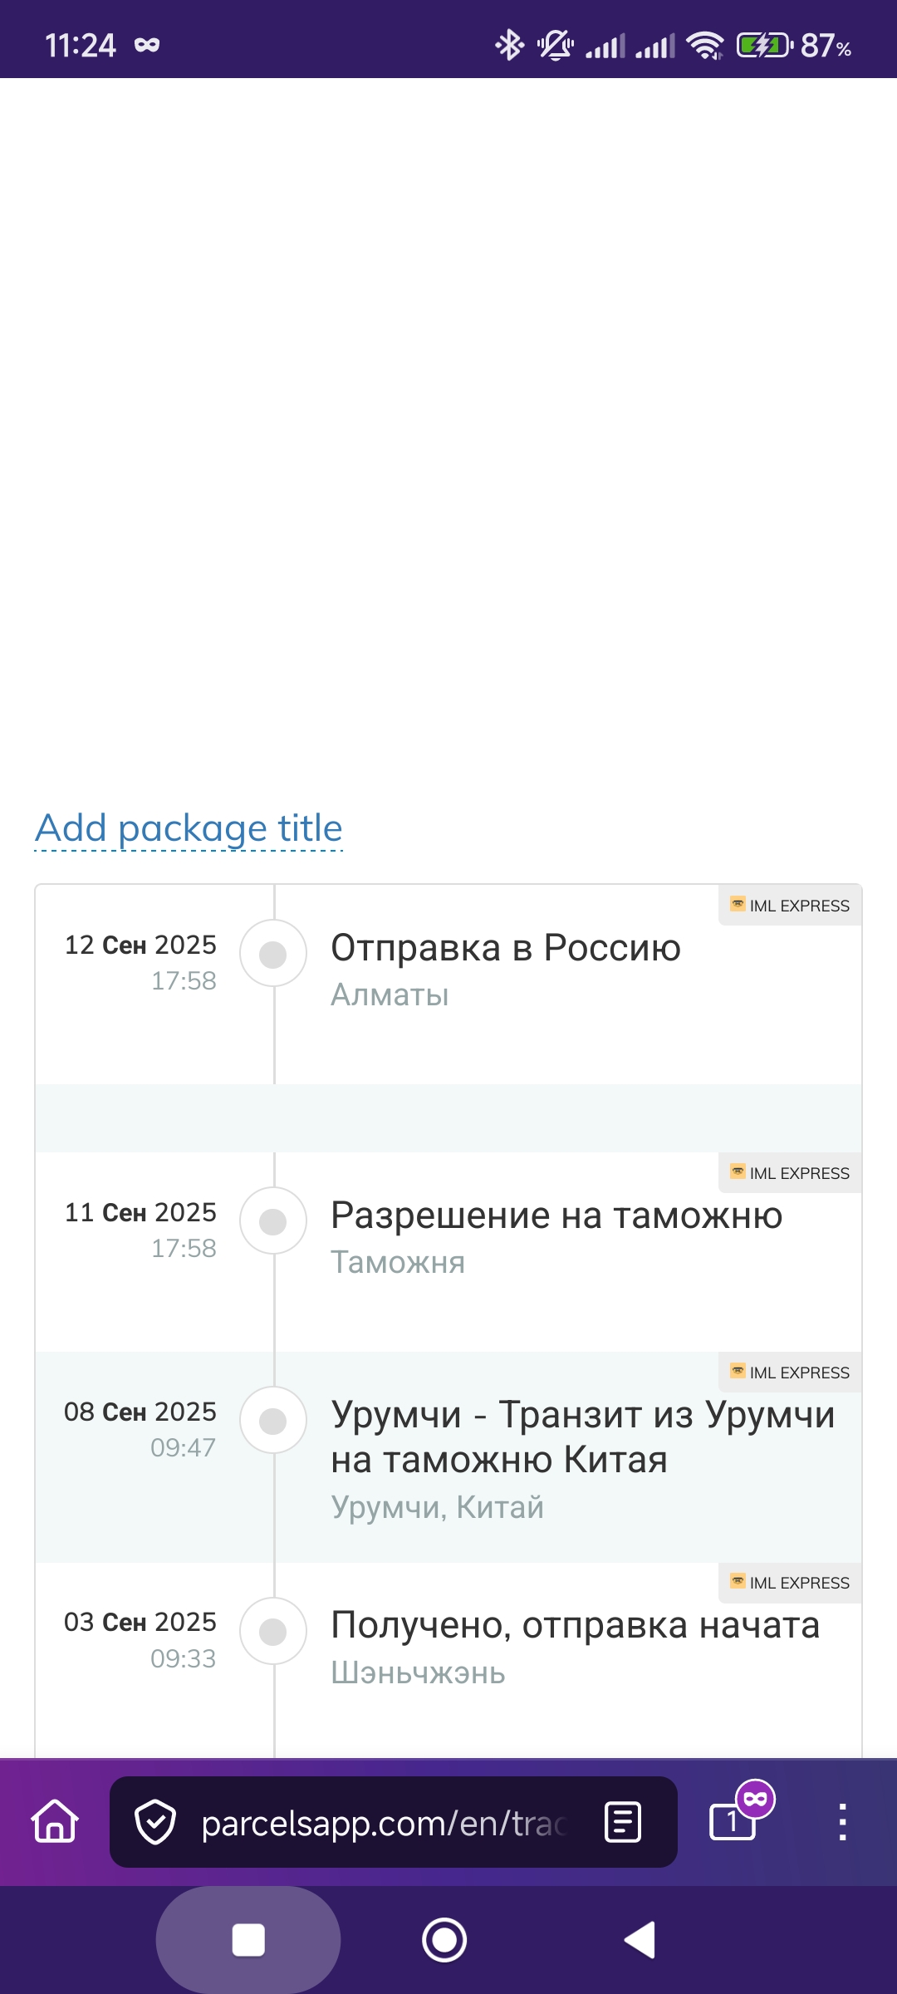The height and width of the screenshot is (1994, 897).
Task: Tap IML EXPRESS tag on Разрешение на таможню
Action: (x=790, y=1172)
